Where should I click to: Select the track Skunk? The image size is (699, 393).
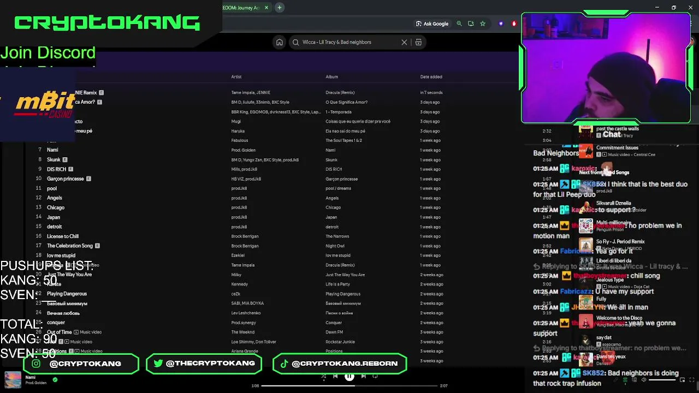(54, 159)
